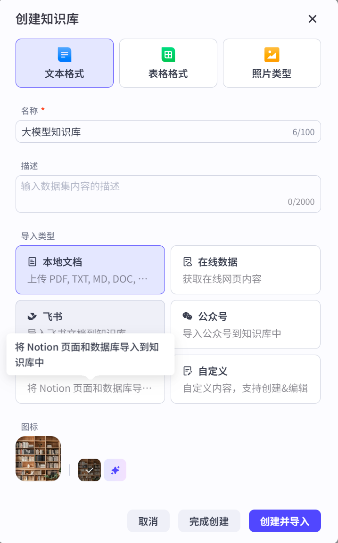338x543 pixels.
Task: Click the custom edit icon
Action: point(188,371)
